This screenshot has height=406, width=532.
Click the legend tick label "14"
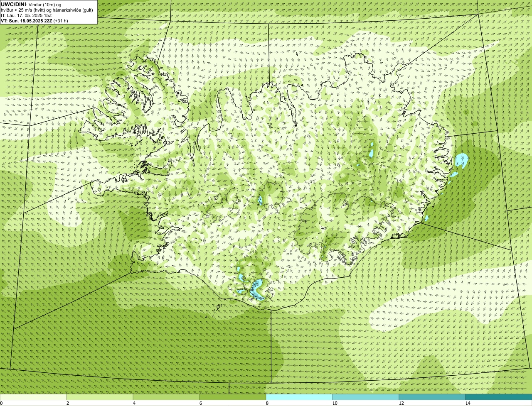click(468, 403)
